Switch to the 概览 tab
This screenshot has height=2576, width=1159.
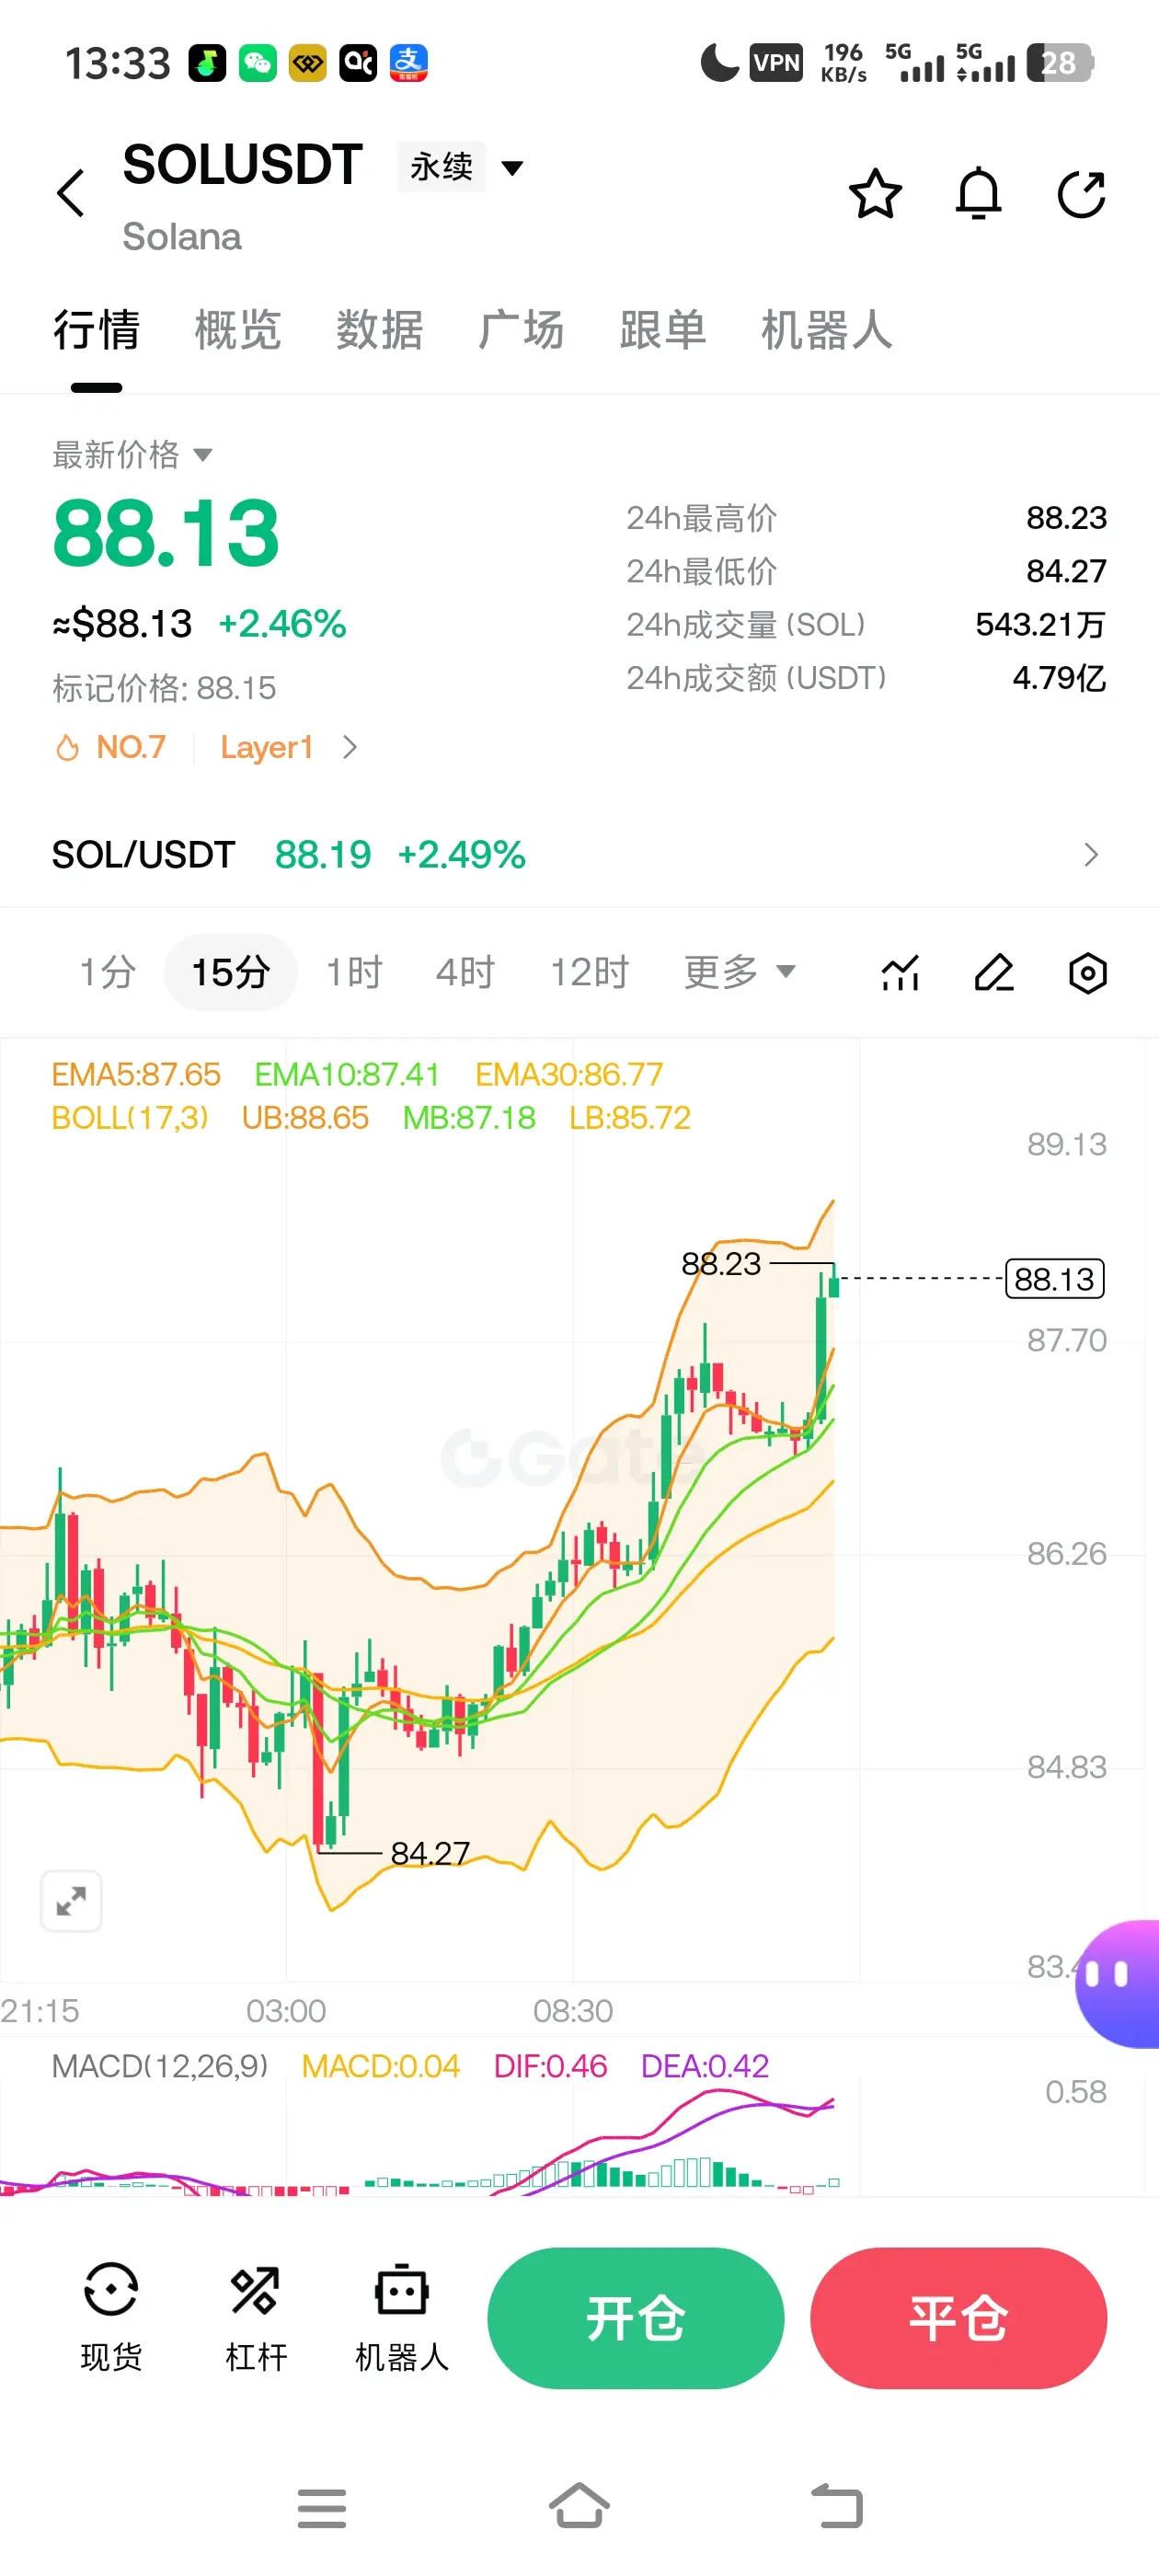coord(238,329)
